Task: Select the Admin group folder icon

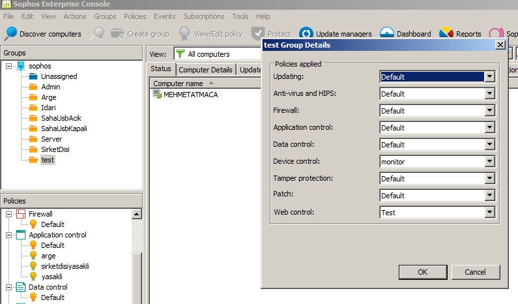Action: pyautogui.click(x=33, y=87)
